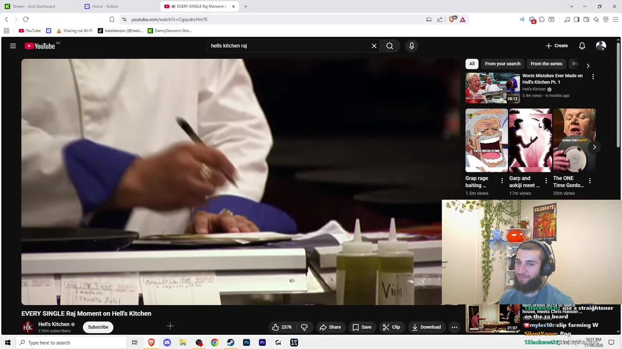Open 'Worst Mistakes Ever Made' video thumbnail
The image size is (622, 349).
point(492,88)
